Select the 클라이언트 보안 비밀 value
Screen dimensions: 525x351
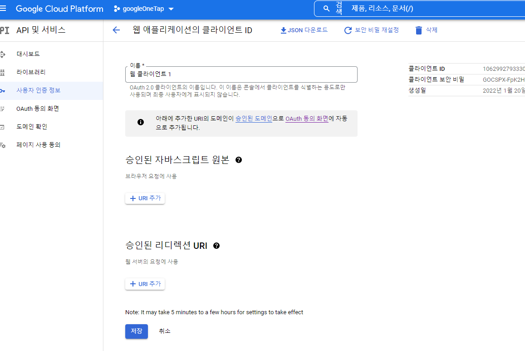coord(504,80)
